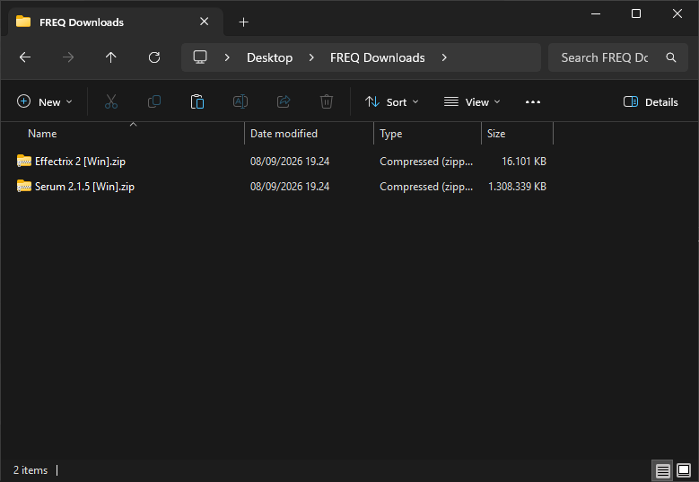Screen dimensions: 699x482
Task: Go forward with the forward arrow
Action: [68, 57]
